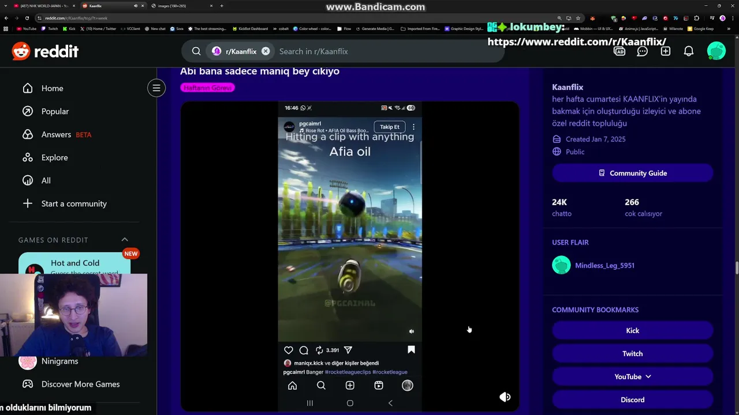Expand the YouTube bookmark dropdown
Screen dimensions: 739x415
(x=632, y=376)
